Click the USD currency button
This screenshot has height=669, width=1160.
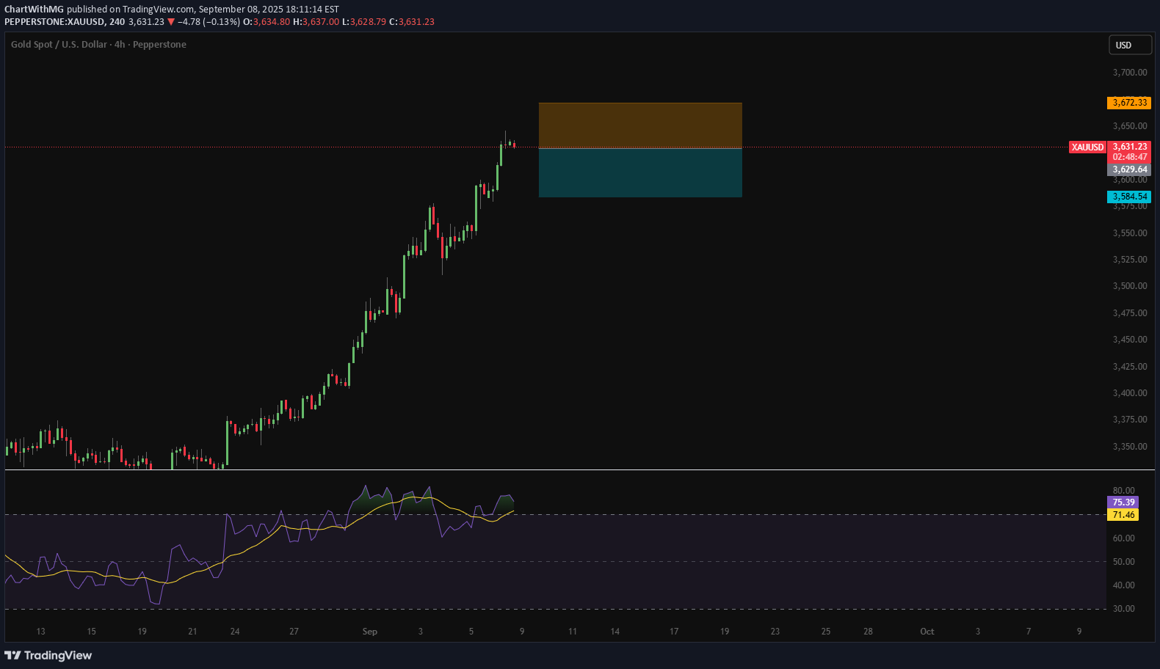1130,45
